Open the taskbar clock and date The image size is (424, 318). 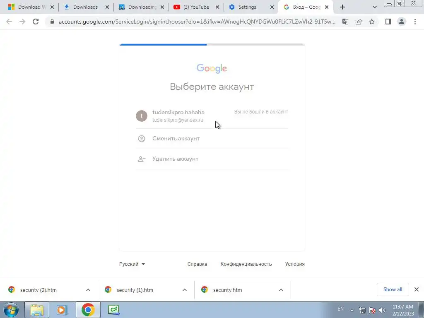point(403,310)
